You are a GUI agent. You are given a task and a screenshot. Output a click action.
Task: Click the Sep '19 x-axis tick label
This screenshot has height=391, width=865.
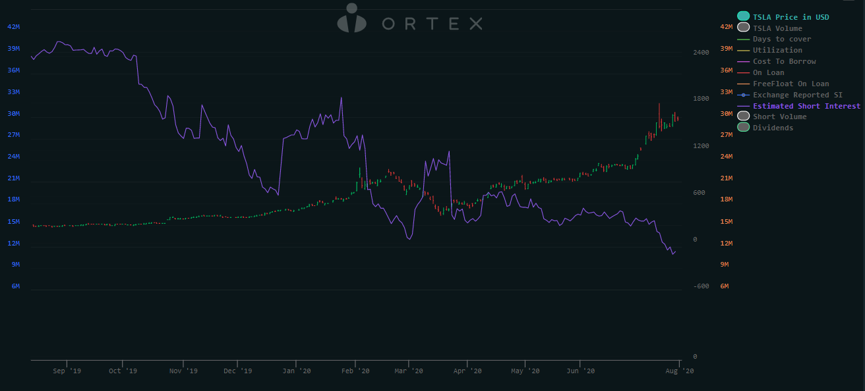(x=67, y=371)
